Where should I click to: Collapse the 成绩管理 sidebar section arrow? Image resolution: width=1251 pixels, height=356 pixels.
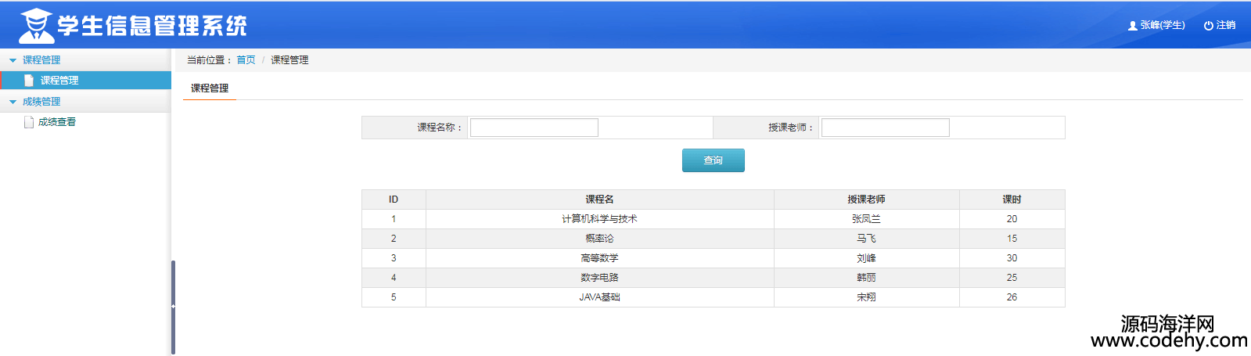(x=13, y=102)
